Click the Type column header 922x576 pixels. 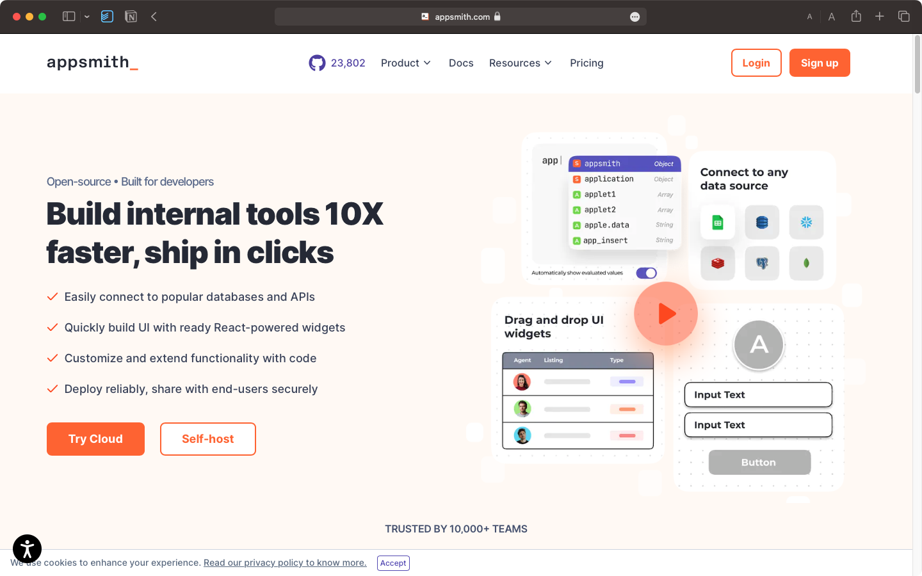coord(617,360)
